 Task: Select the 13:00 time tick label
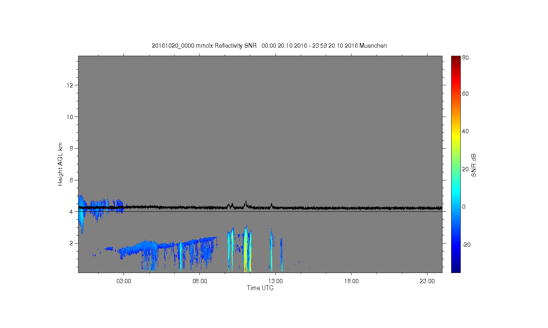[275, 281]
